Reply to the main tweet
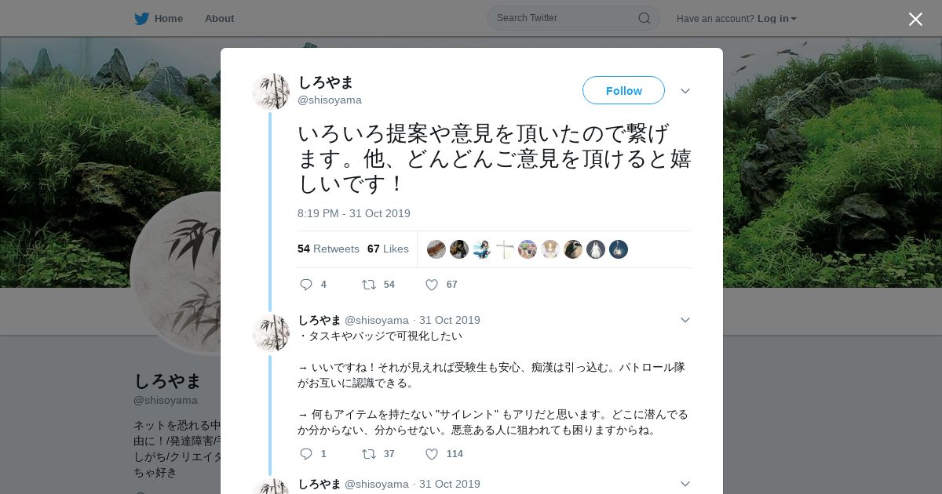 click(x=306, y=285)
